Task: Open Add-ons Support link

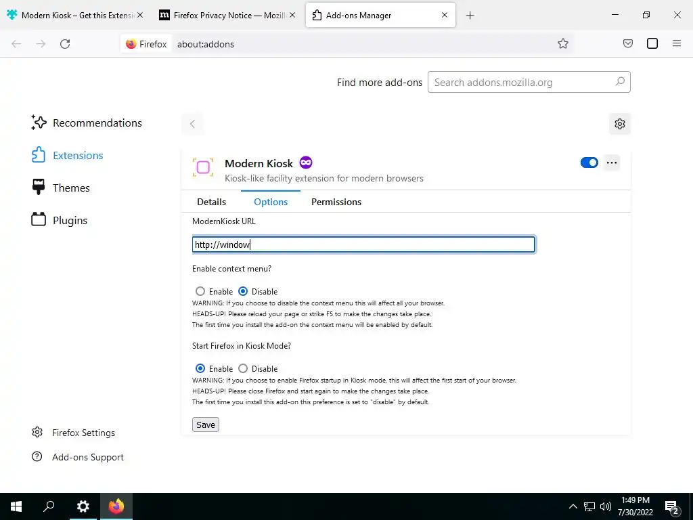Action: [78, 457]
